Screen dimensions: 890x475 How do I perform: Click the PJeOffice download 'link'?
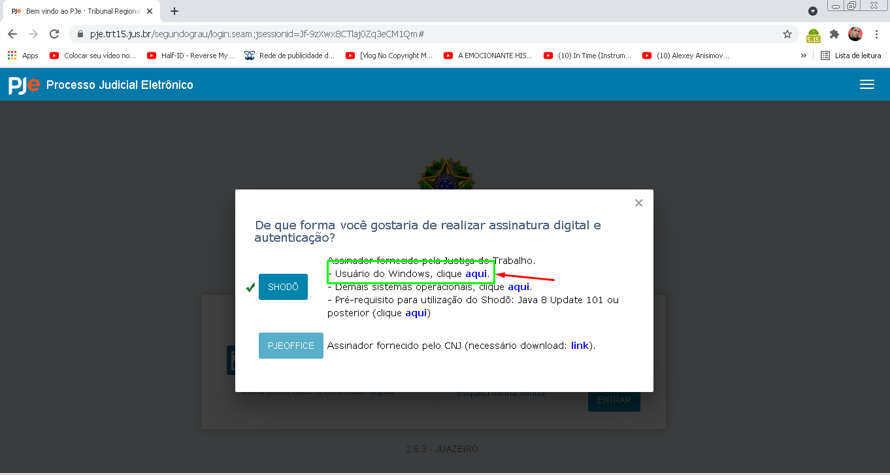click(580, 345)
